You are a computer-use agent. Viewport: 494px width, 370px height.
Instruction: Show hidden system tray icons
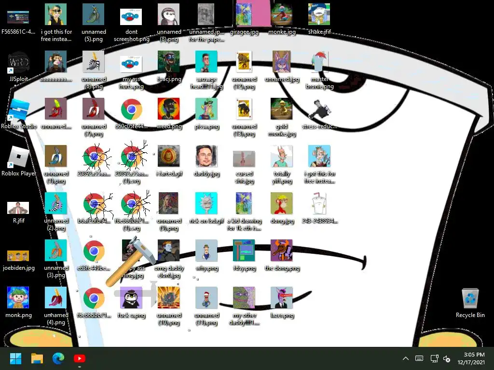click(406, 358)
